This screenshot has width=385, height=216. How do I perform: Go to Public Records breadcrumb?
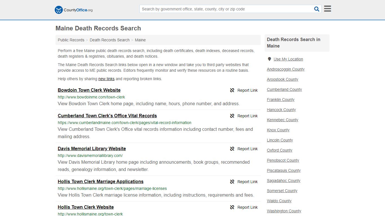pos(71,40)
